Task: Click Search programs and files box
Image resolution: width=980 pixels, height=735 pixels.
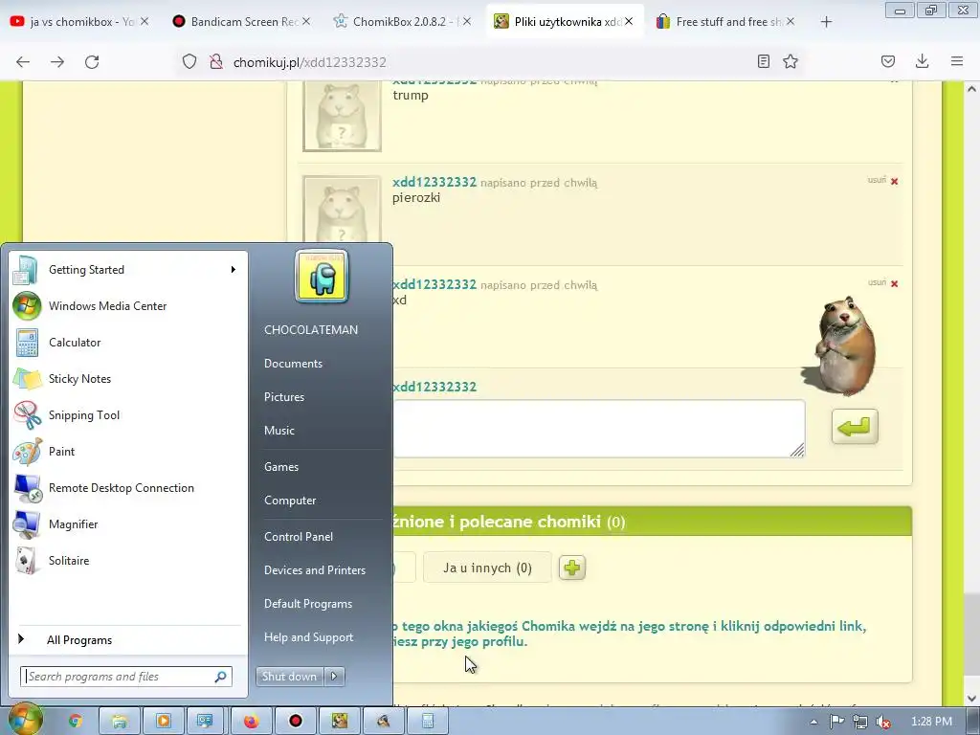Action: point(119,677)
